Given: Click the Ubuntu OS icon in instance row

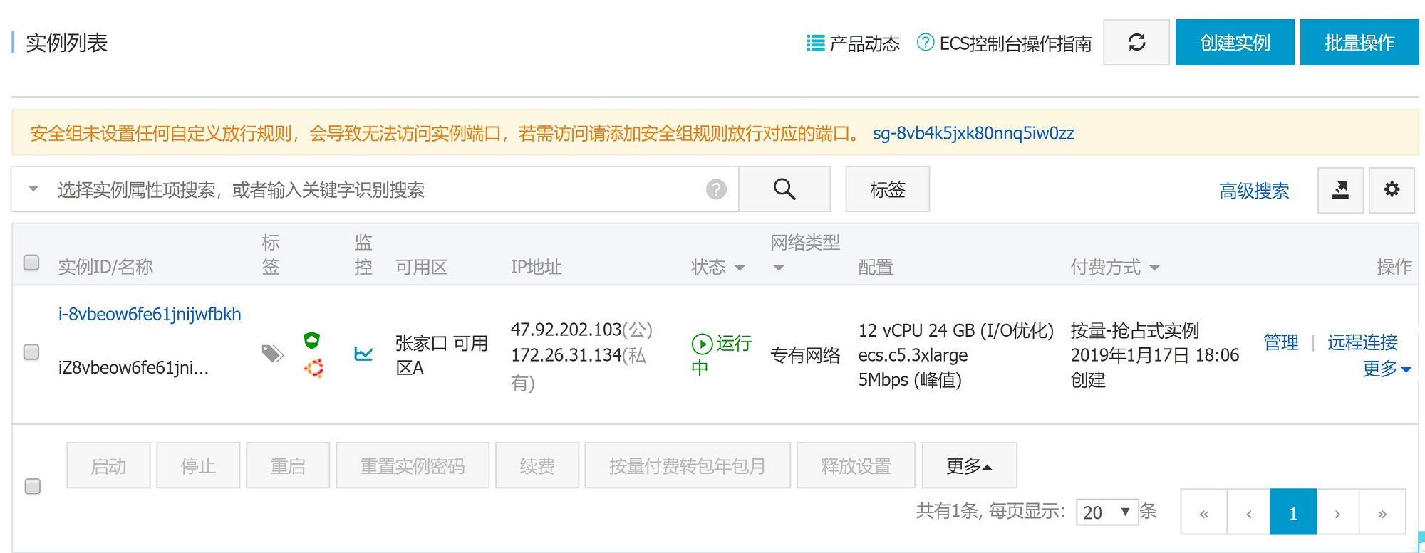Looking at the screenshot, I should (313, 368).
